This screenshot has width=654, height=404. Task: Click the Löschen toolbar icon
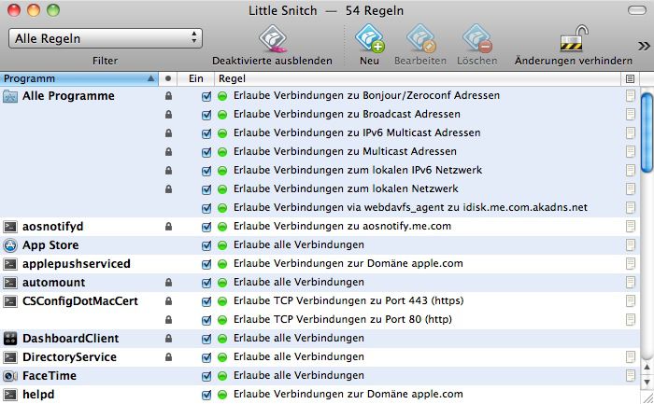click(x=477, y=38)
